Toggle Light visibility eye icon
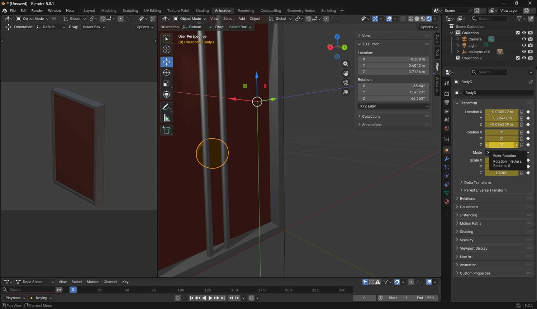This screenshot has height=309, width=537. tap(524, 45)
